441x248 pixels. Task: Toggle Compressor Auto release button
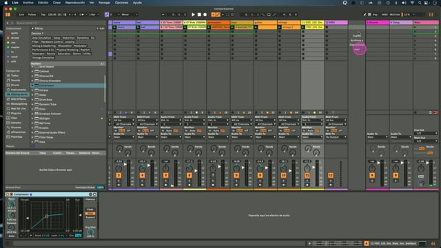pos(12,236)
